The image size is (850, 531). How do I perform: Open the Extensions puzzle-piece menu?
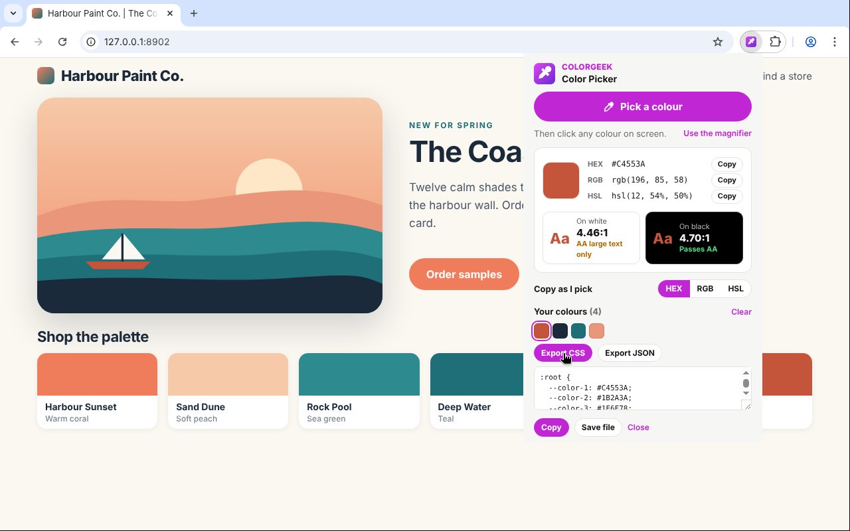click(775, 42)
